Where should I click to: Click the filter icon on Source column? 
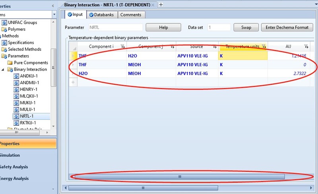pyautogui.click(x=215, y=47)
